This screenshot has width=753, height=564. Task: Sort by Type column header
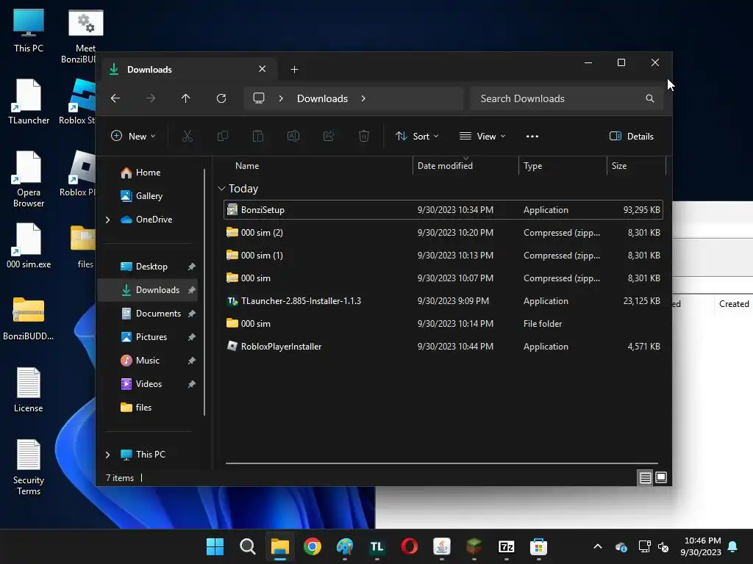pyautogui.click(x=532, y=166)
